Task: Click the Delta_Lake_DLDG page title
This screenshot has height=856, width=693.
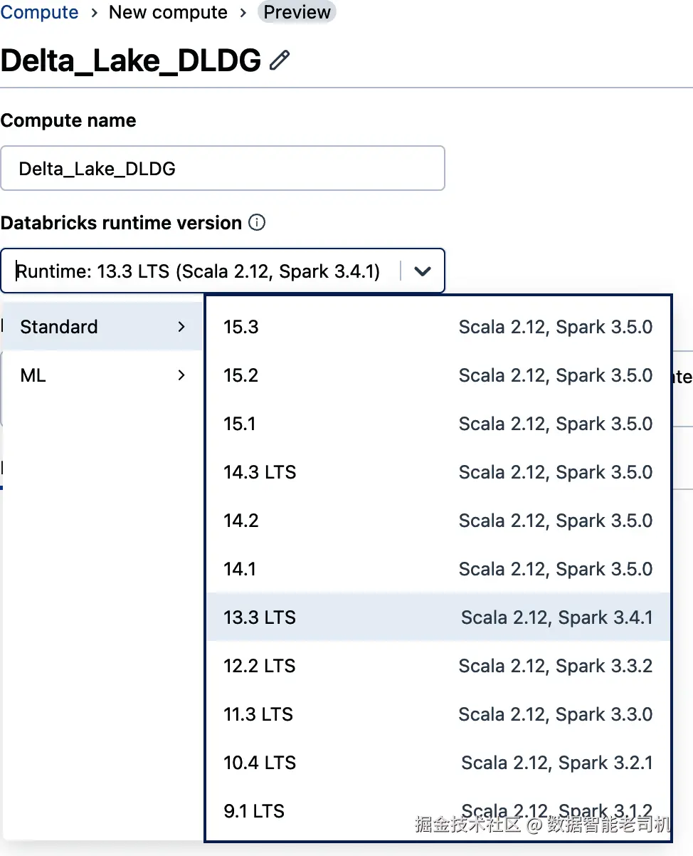Action: pos(131,61)
